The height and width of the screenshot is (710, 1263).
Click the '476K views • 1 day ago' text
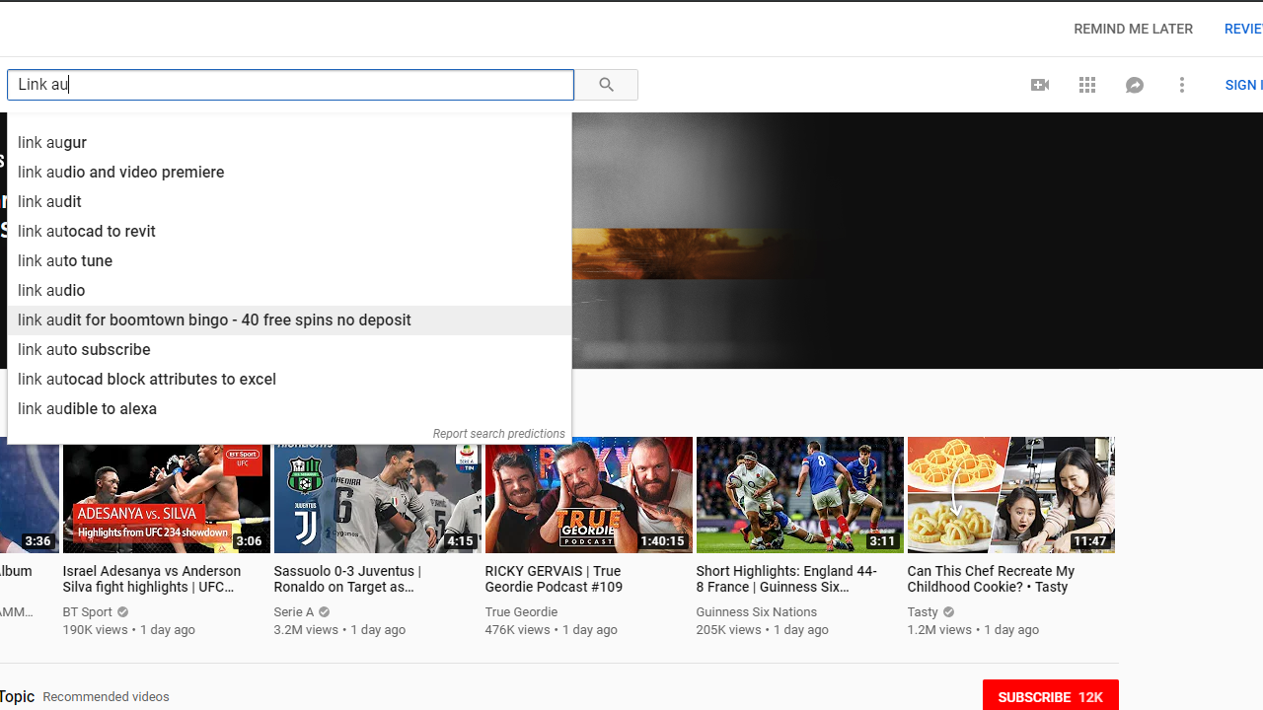(x=552, y=630)
